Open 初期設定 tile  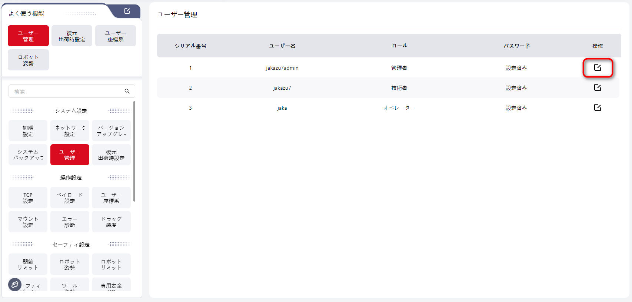tap(28, 131)
